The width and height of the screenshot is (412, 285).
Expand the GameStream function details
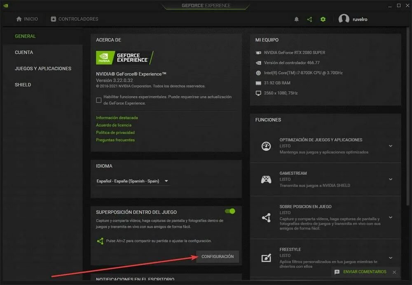click(391, 179)
